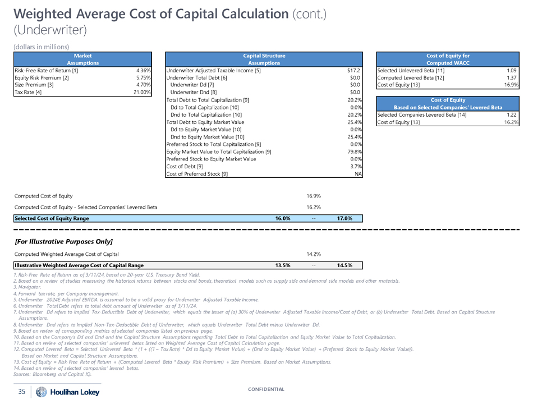Image resolution: width=533 pixels, height=400 pixels.
Task: Select the Cost of Debt 3.7% value
Action: point(355,166)
